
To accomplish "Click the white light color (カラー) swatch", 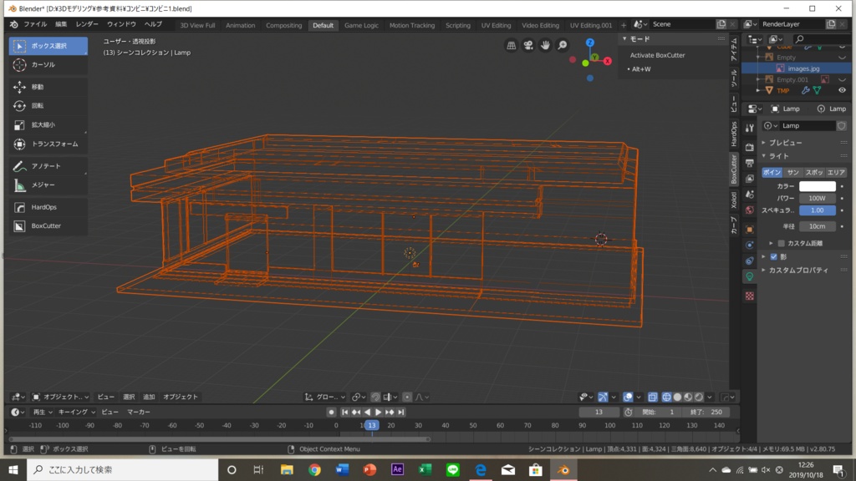I will pyautogui.click(x=817, y=186).
